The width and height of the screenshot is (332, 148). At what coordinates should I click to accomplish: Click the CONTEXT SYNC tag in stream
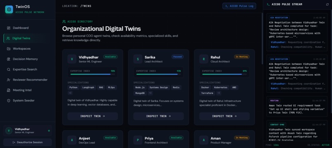pyautogui.click(x=277, y=125)
